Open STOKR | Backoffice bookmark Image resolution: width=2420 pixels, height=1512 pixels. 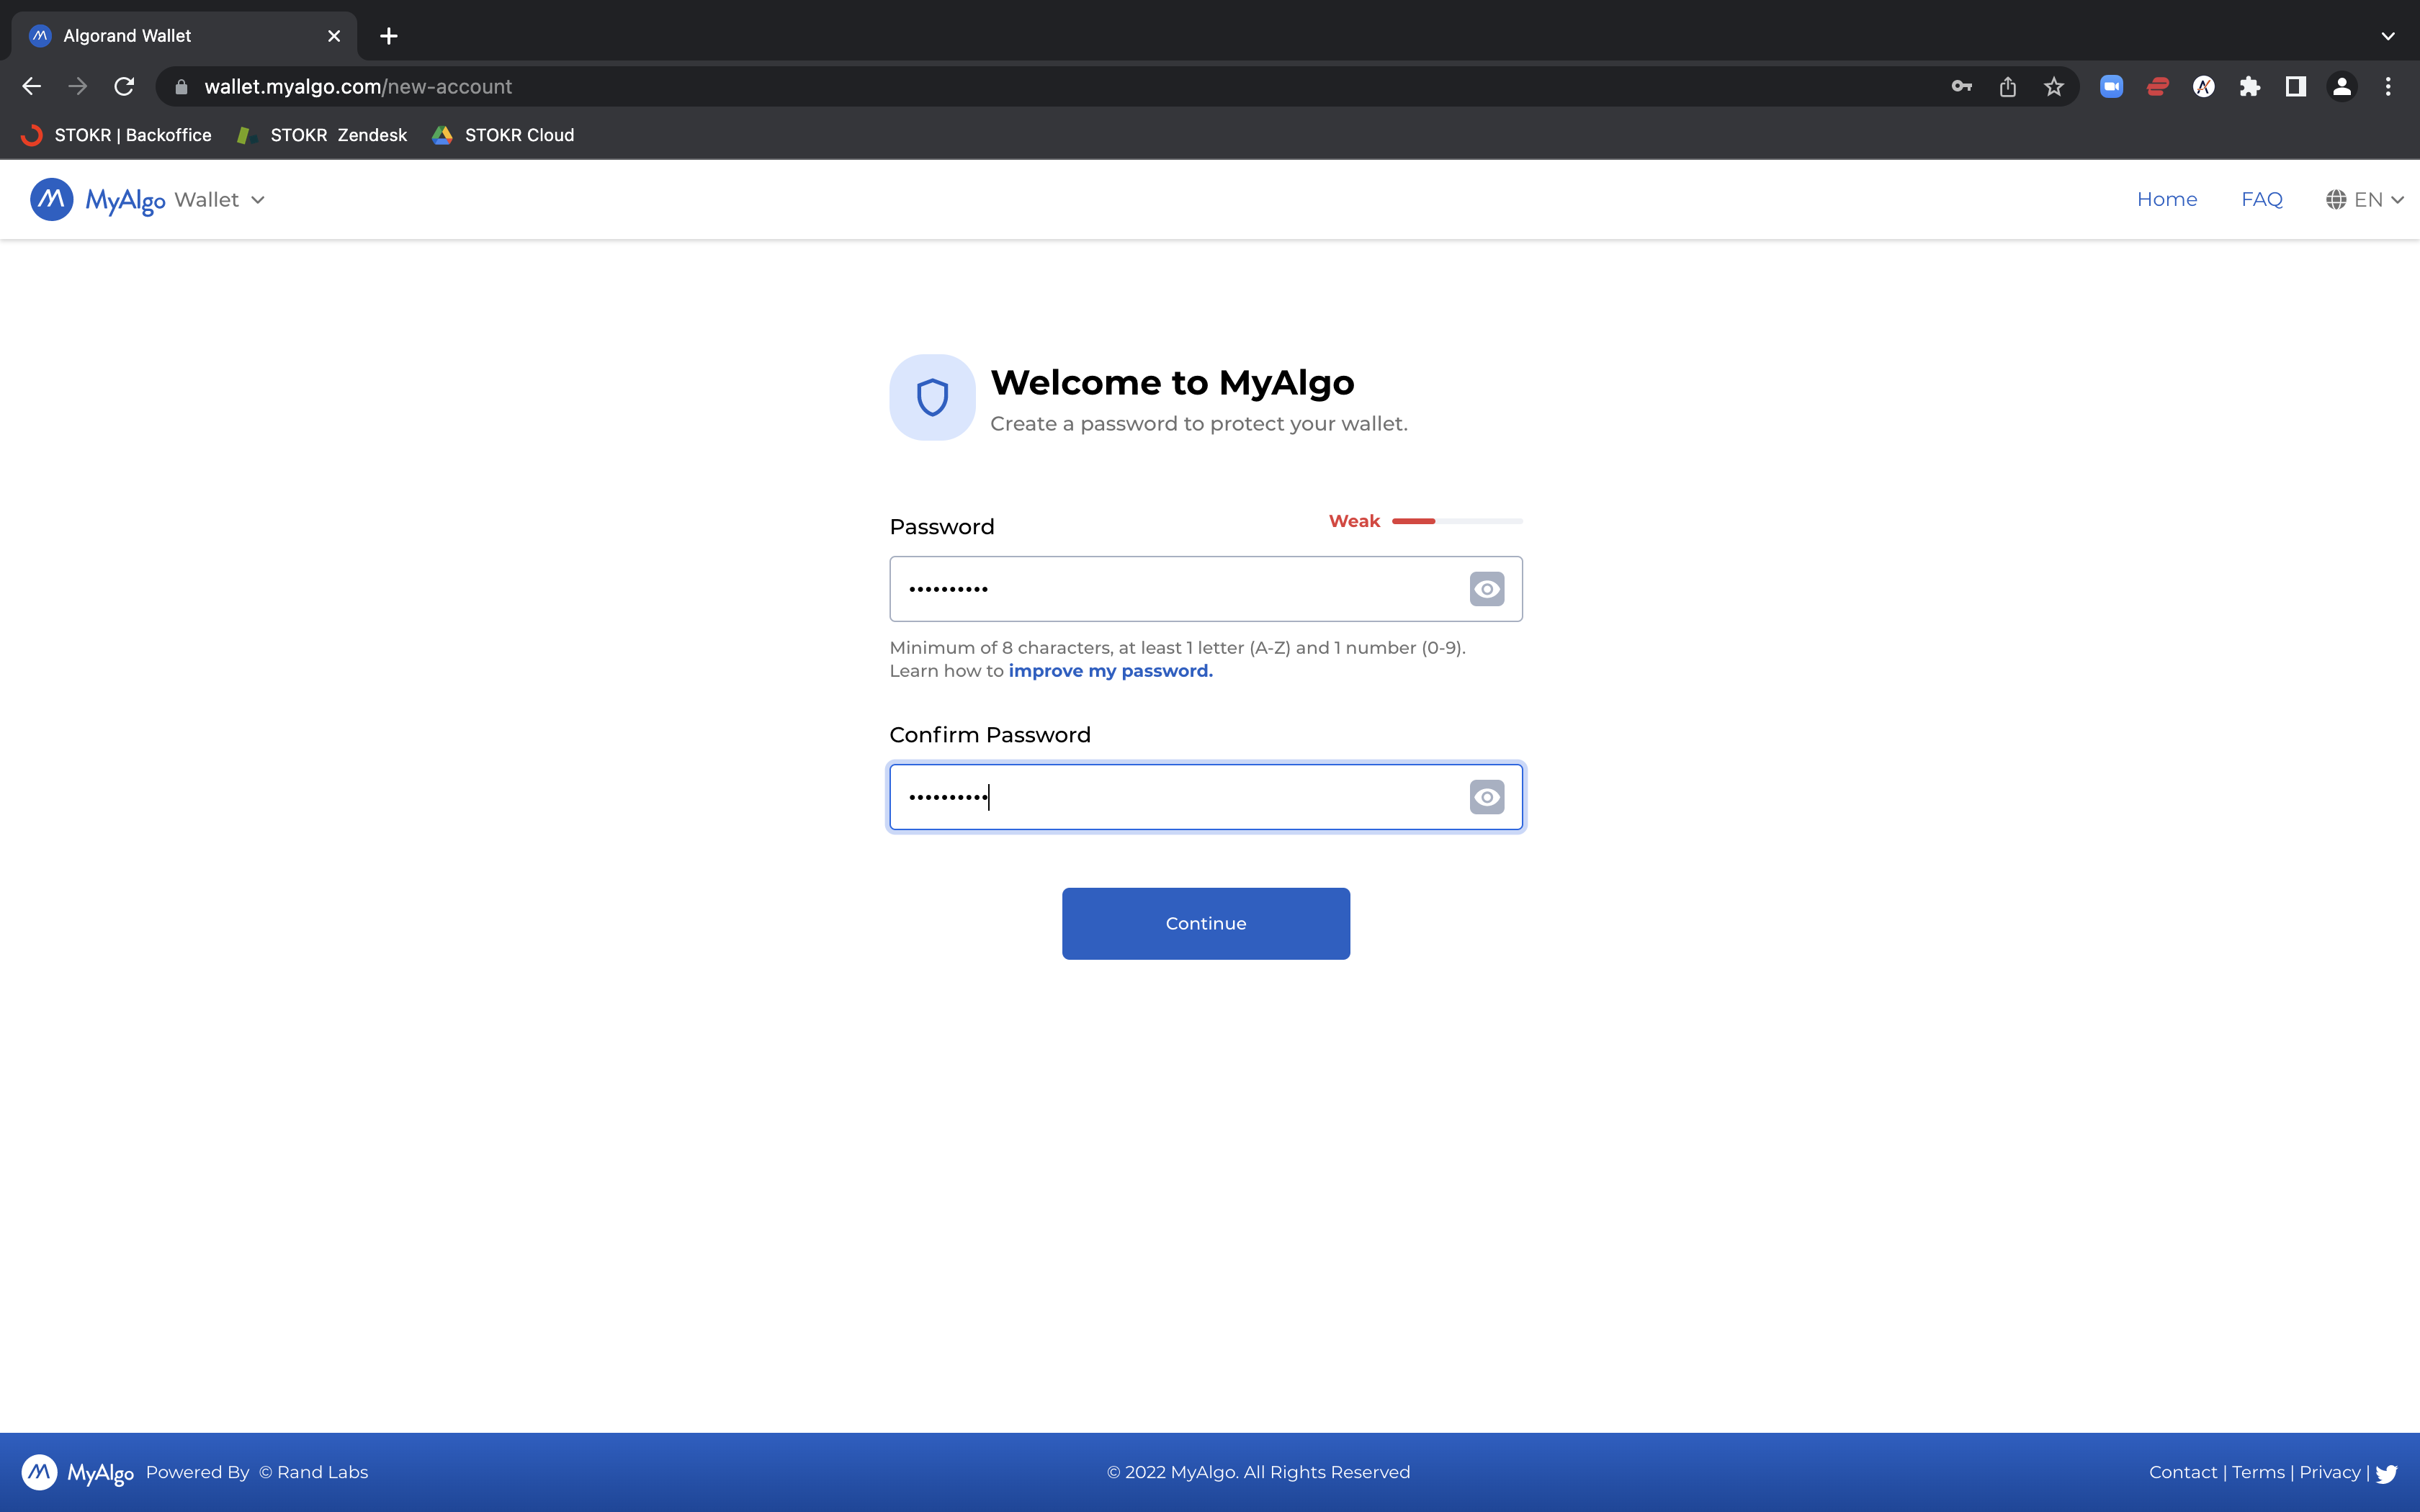point(117,135)
